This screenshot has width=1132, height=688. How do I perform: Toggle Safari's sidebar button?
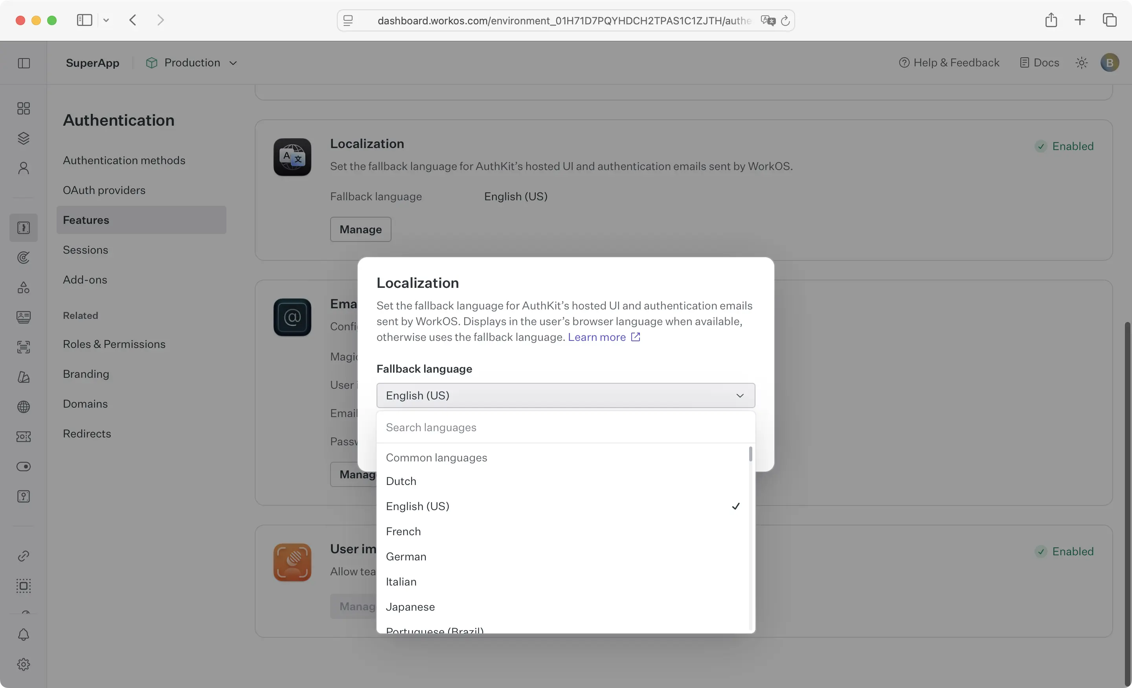click(x=85, y=20)
